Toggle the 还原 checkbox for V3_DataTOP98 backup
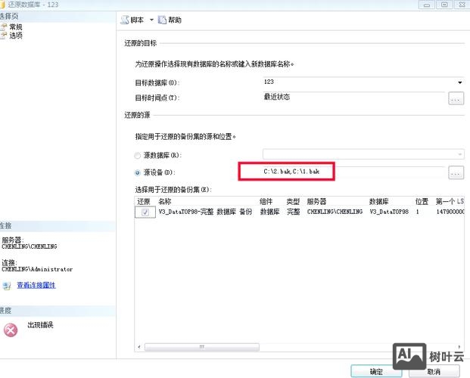Viewport: 470px width, 378px height. (x=145, y=212)
